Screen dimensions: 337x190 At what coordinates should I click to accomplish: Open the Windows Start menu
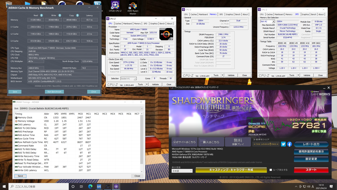click(4, 186)
